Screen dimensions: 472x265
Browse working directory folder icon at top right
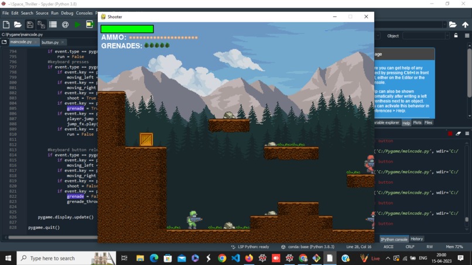pyautogui.click(x=453, y=25)
